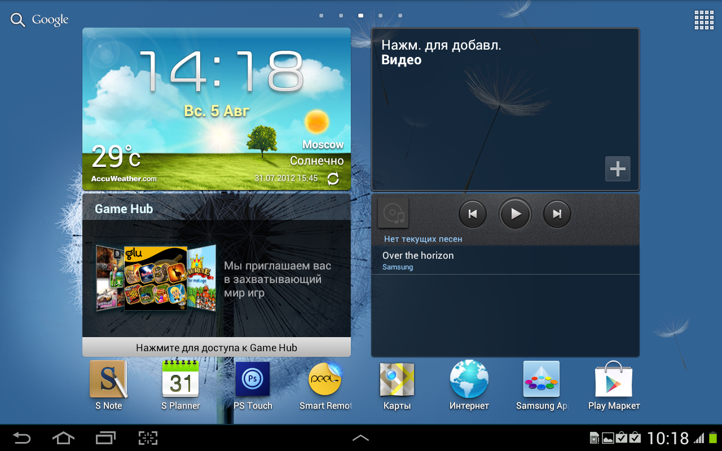Tap the battery status icon

tap(712, 437)
